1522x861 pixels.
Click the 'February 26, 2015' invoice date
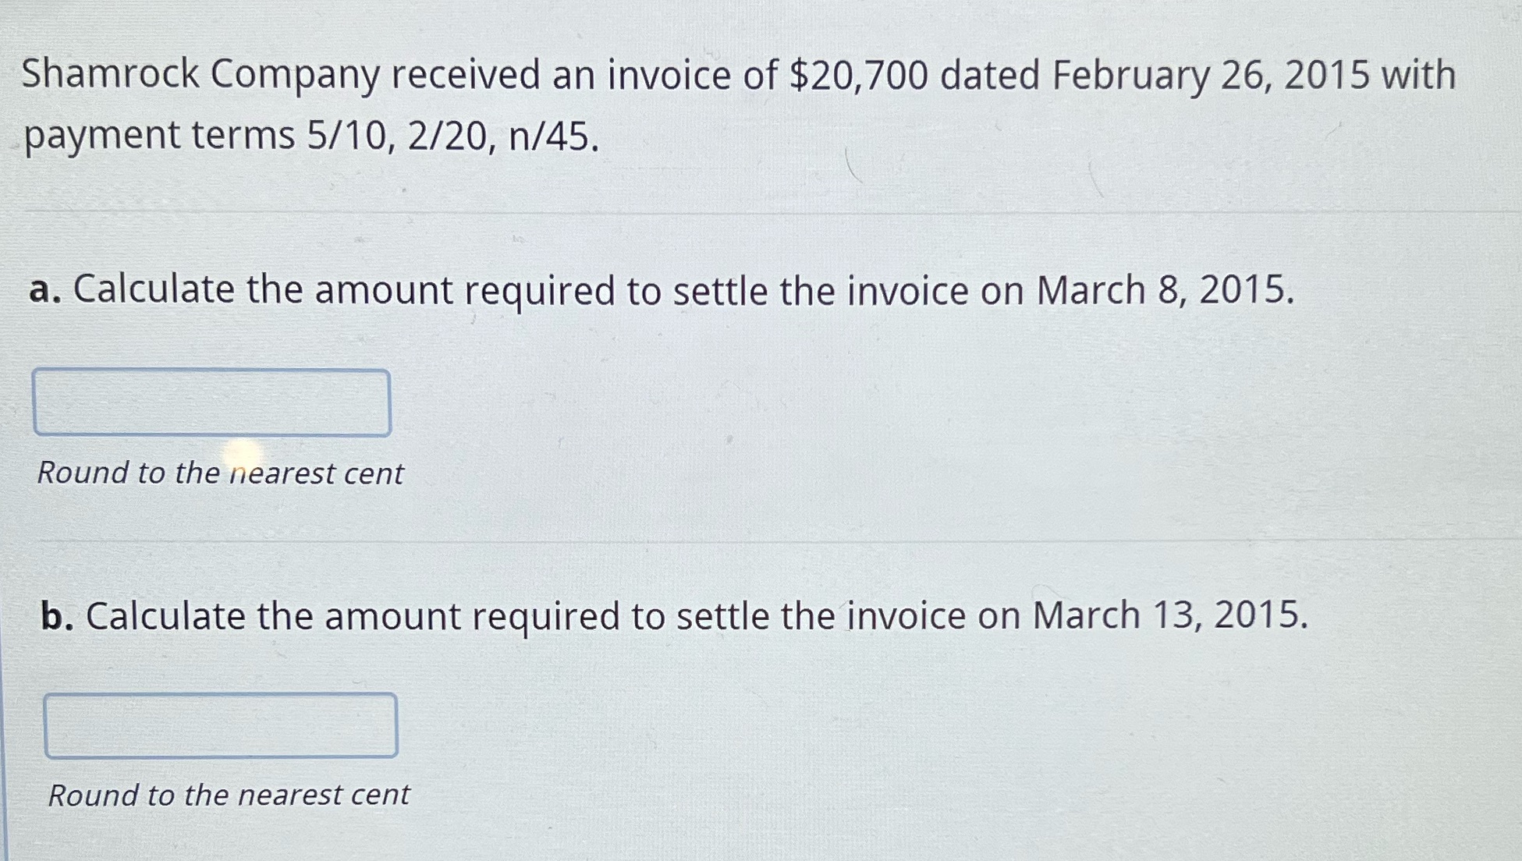[x=1210, y=76]
